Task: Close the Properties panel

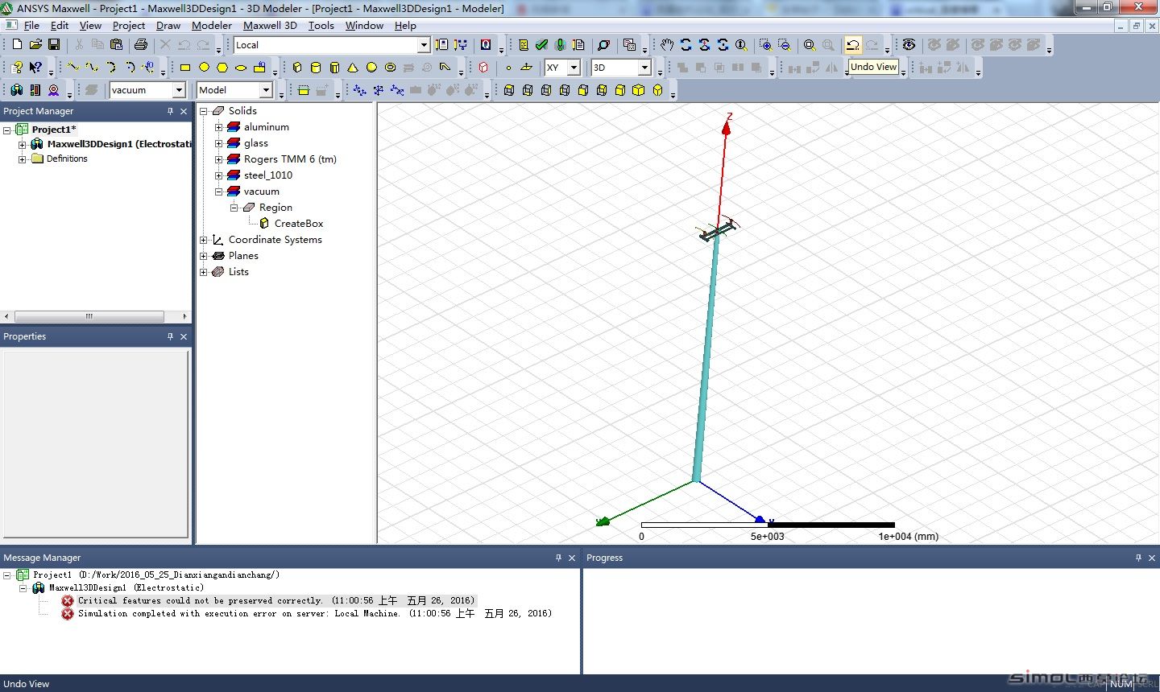Action: (184, 336)
